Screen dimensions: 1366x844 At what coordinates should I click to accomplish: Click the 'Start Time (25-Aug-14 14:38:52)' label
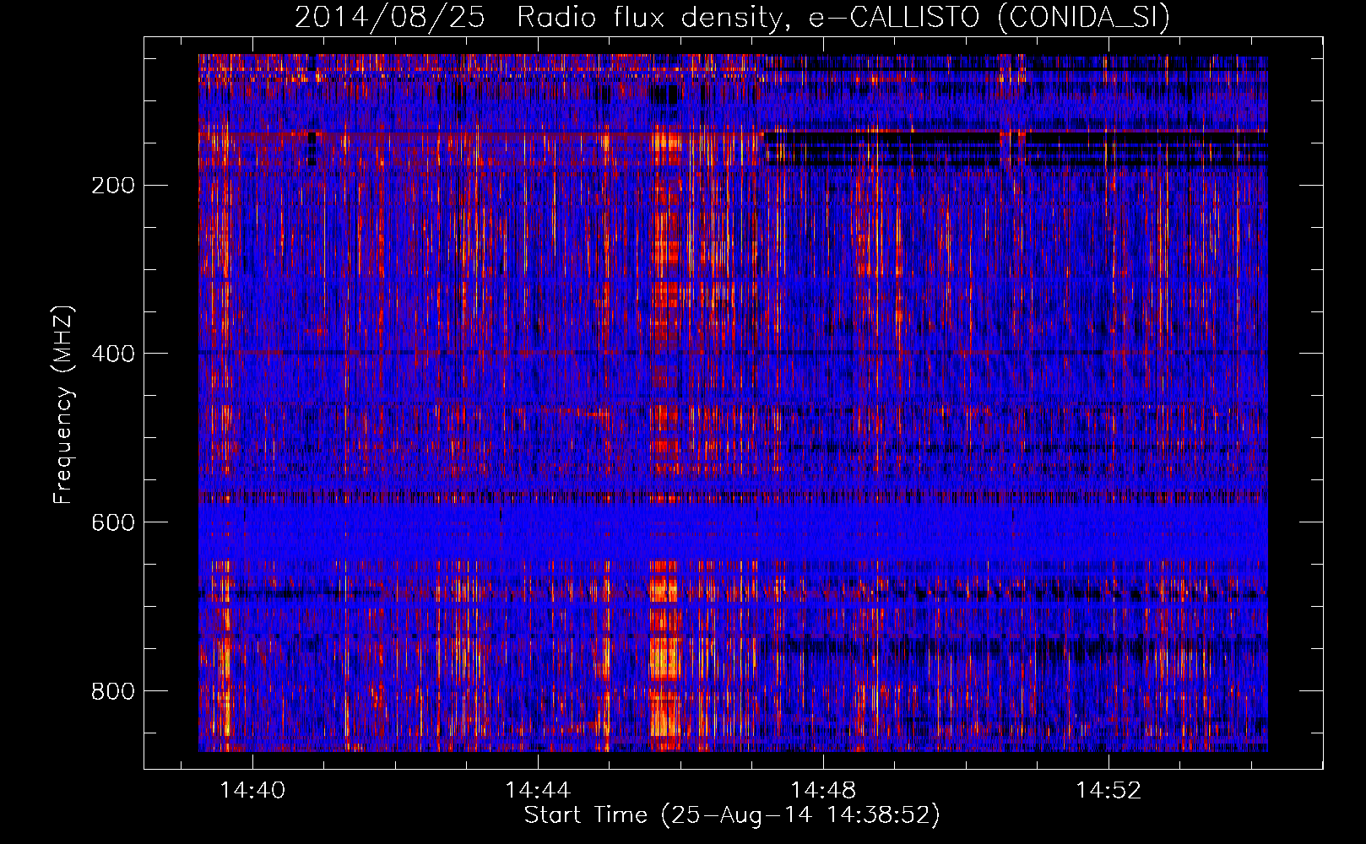pyautogui.click(x=732, y=815)
